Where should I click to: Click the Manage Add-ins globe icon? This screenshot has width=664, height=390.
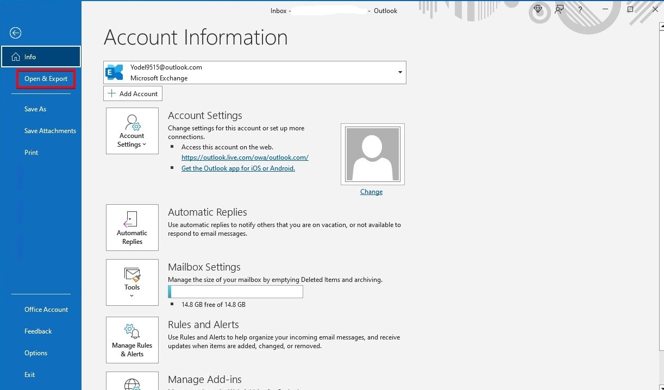132,384
